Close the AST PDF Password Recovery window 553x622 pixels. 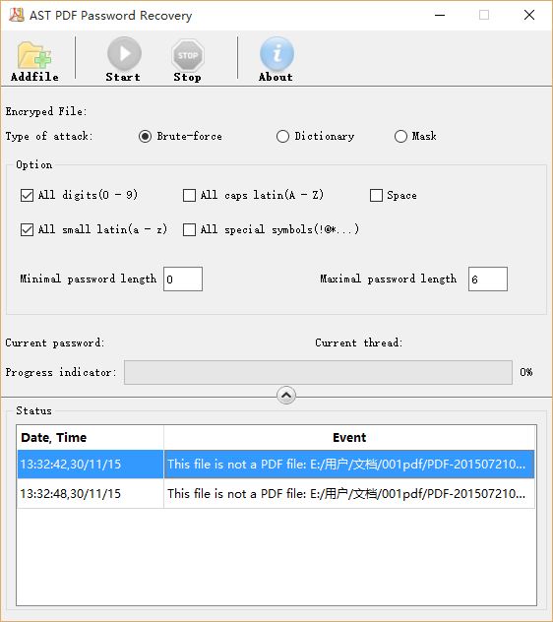529,15
